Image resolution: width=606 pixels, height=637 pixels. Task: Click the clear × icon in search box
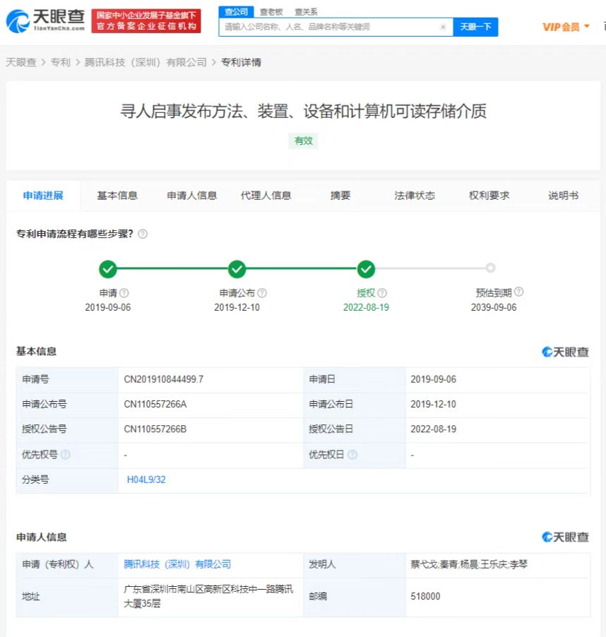[443, 26]
